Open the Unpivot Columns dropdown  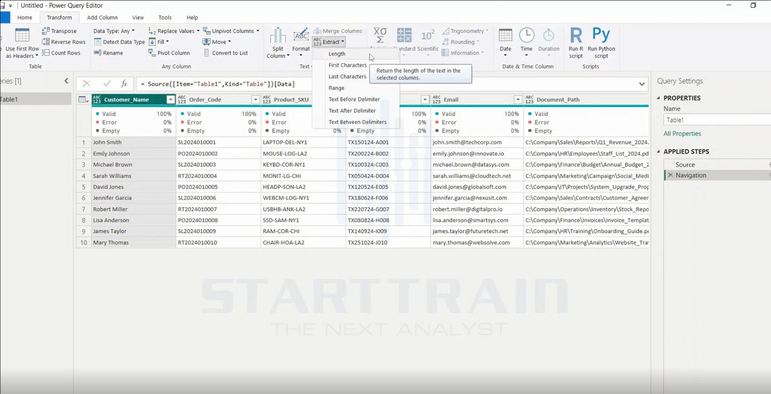pos(231,31)
